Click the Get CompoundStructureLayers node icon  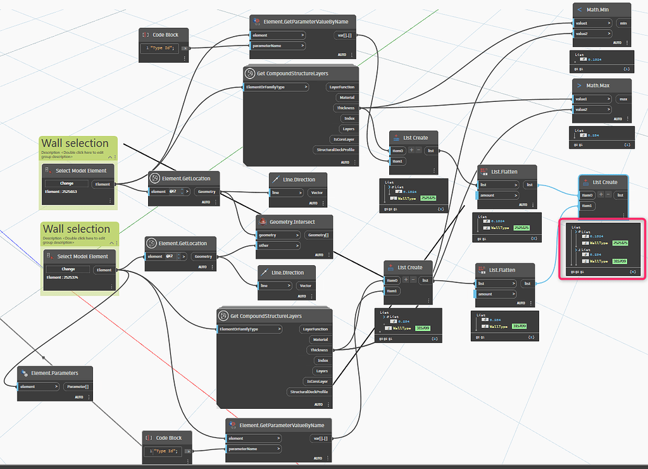(249, 73)
